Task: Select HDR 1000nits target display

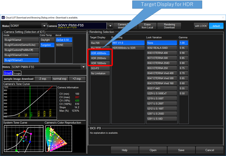Action: point(100,63)
